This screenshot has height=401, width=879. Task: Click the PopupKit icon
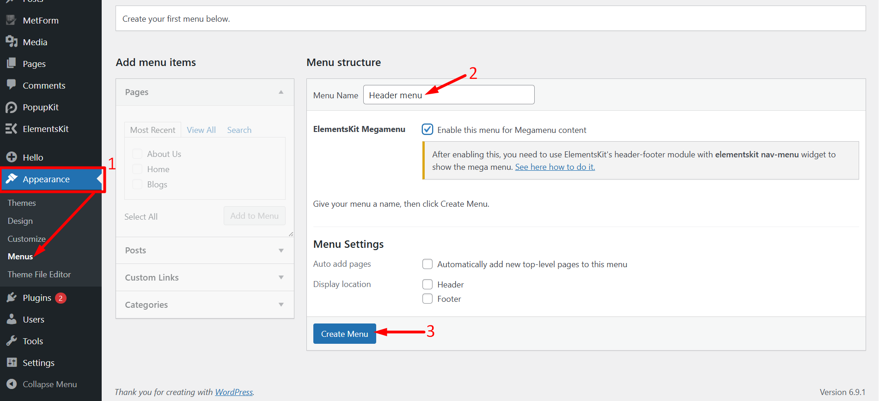(x=12, y=107)
